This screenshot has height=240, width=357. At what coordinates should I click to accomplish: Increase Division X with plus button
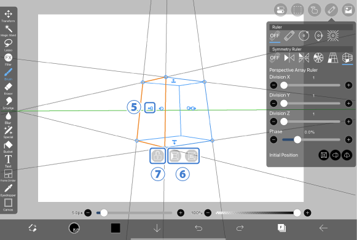(348, 85)
